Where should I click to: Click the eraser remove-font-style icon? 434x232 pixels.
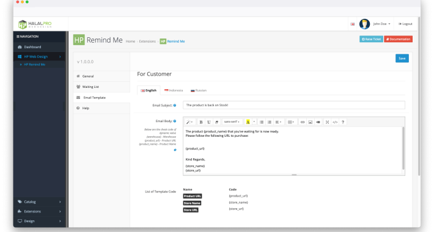[x=217, y=122]
